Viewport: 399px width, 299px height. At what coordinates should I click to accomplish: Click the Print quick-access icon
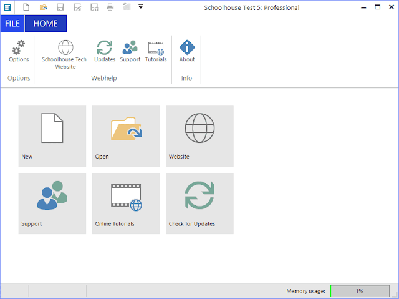[x=110, y=7]
